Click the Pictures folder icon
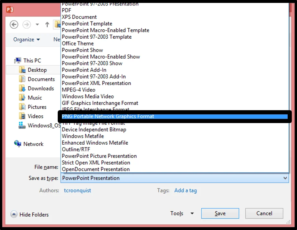 tap(22, 107)
